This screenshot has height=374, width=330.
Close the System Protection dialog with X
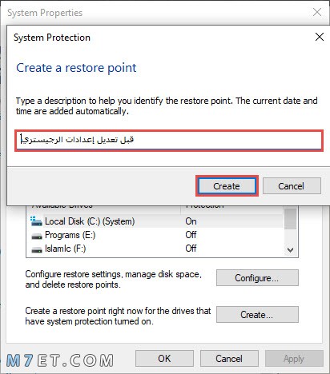320,37
